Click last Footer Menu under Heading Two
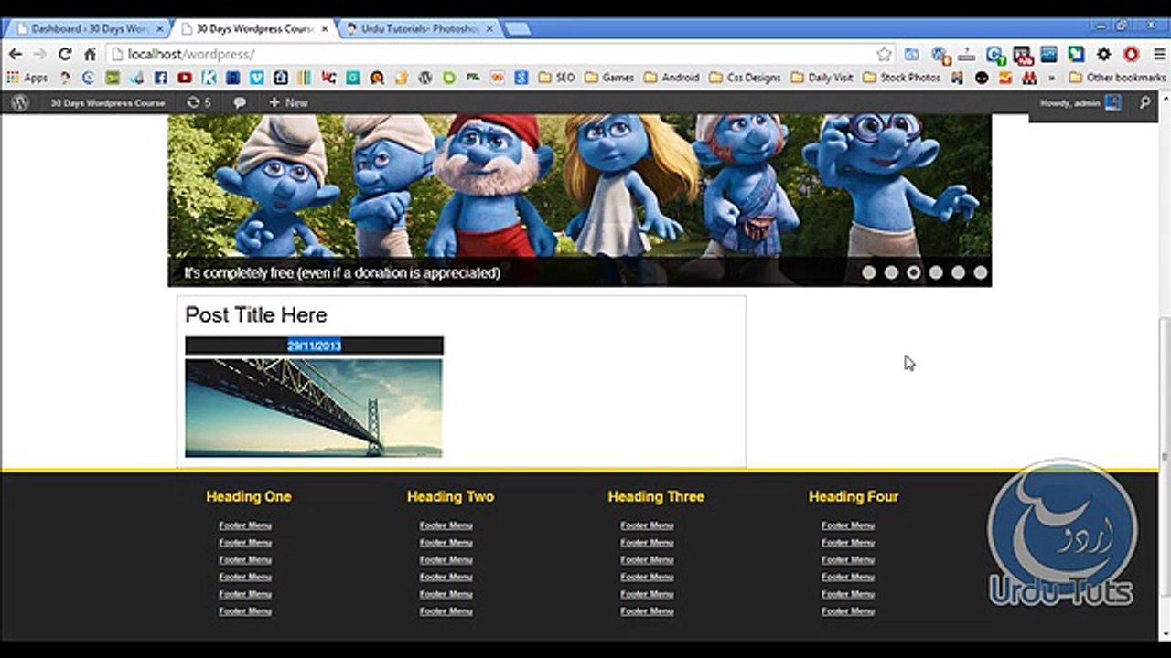This screenshot has width=1171, height=658. click(446, 611)
